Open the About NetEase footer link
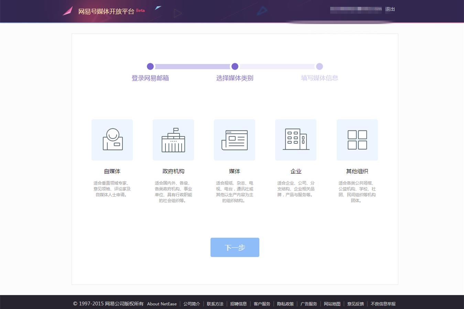This screenshot has height=309, width=464. [x=162, y=304]
